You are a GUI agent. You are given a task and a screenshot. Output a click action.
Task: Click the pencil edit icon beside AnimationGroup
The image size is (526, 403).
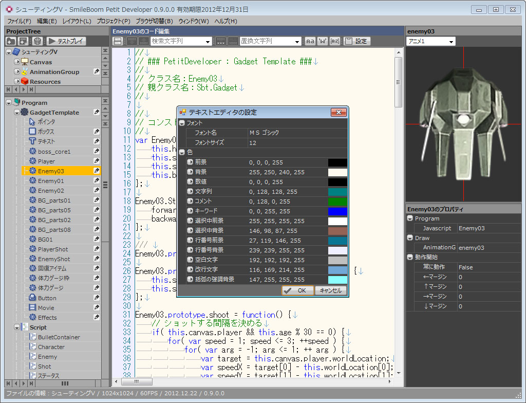point(97,72)
